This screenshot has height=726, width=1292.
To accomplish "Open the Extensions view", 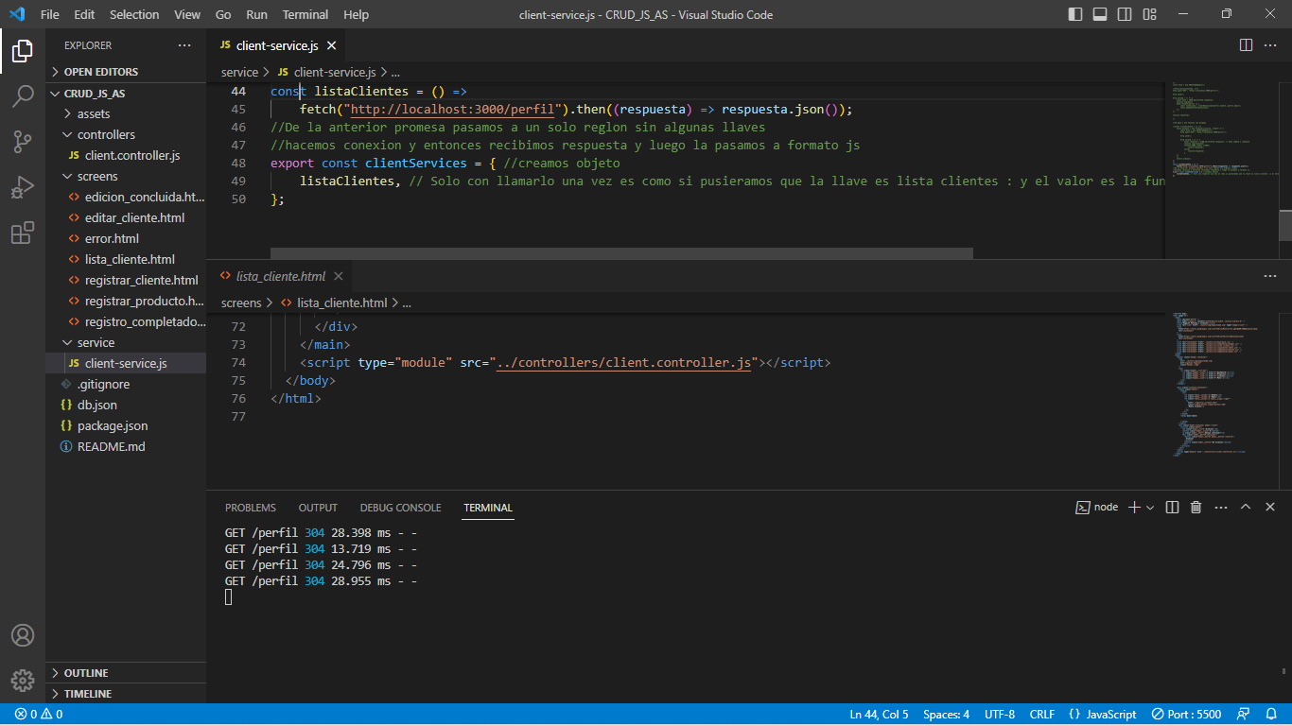I will point(23,233).
